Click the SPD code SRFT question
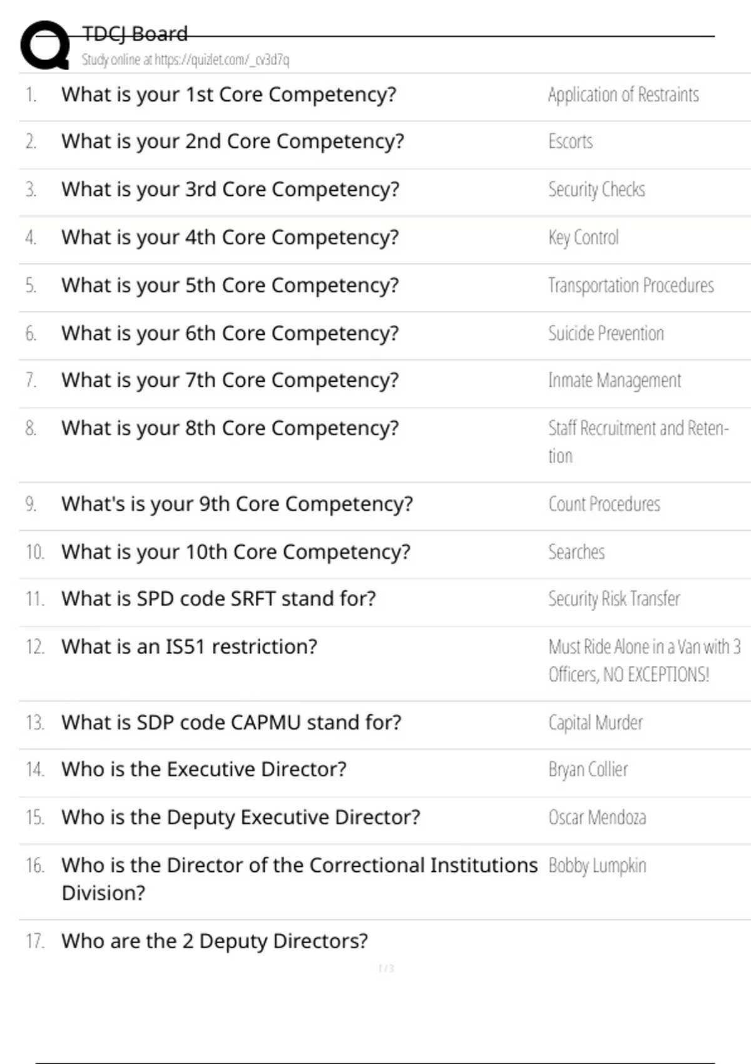The image size is (751, 1064). coord(218,599)
